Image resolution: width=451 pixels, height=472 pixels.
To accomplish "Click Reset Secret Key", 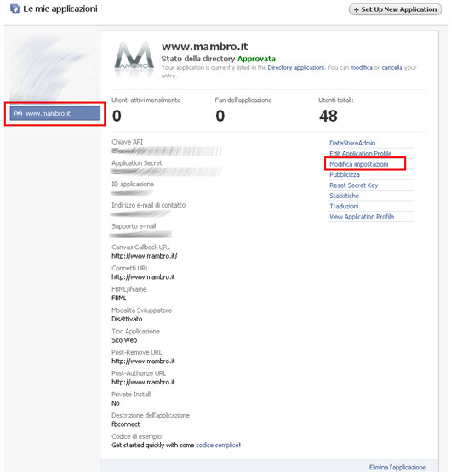I will point(354,185).
